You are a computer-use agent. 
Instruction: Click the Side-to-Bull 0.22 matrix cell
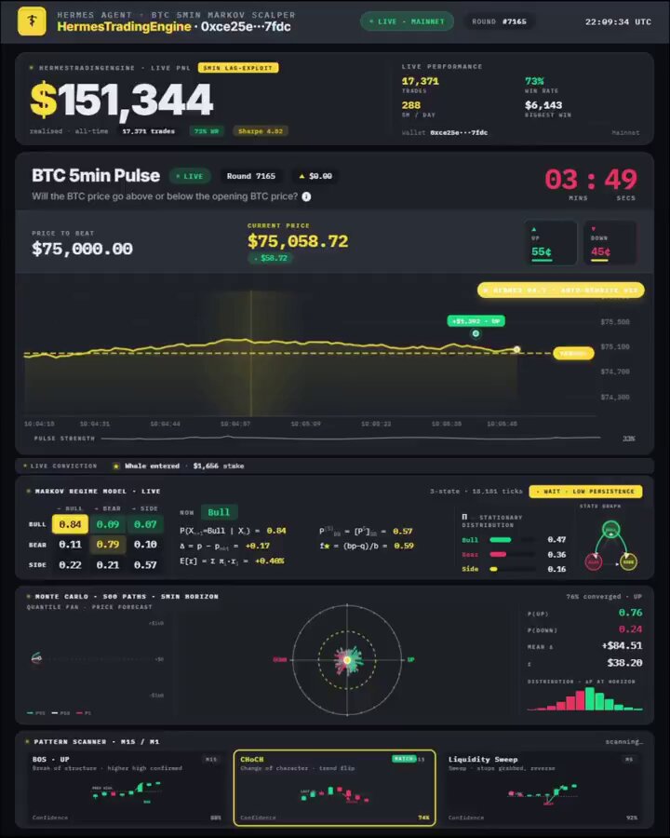pos(70,564)
